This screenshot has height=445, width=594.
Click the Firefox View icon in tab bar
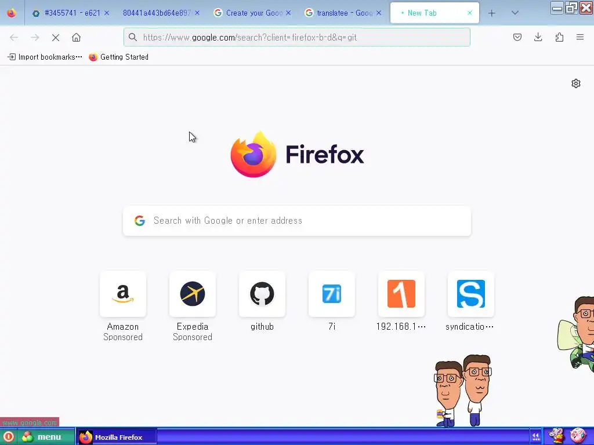click(12, 13)
